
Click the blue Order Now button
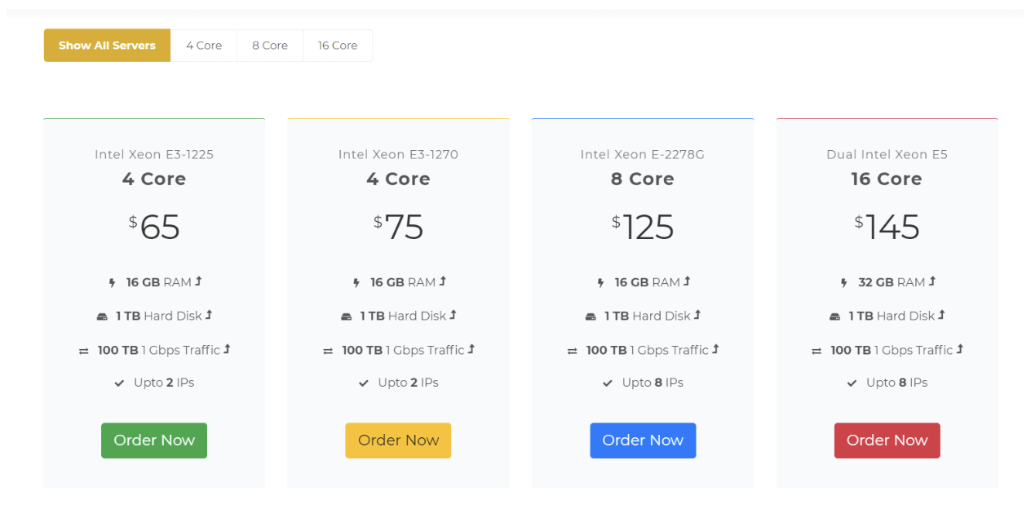click(x=643, y=440)
